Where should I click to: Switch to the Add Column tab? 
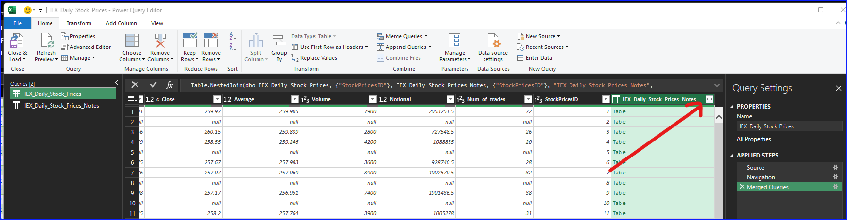pos(121,23)
